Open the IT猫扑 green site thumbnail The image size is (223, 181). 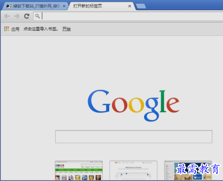coord(79,170)
